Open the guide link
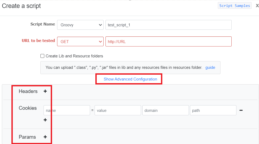The height and width of the screenshot is (144, 259). [x=210, y=67]
